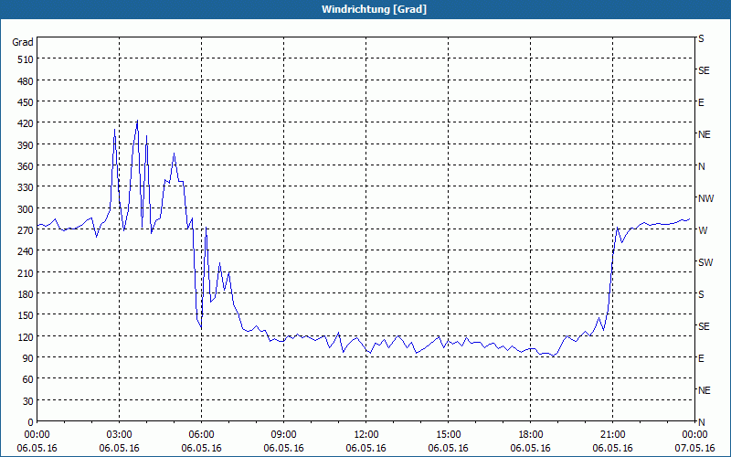
Task: Click the '120' left axis value
Action: [26, 337]
